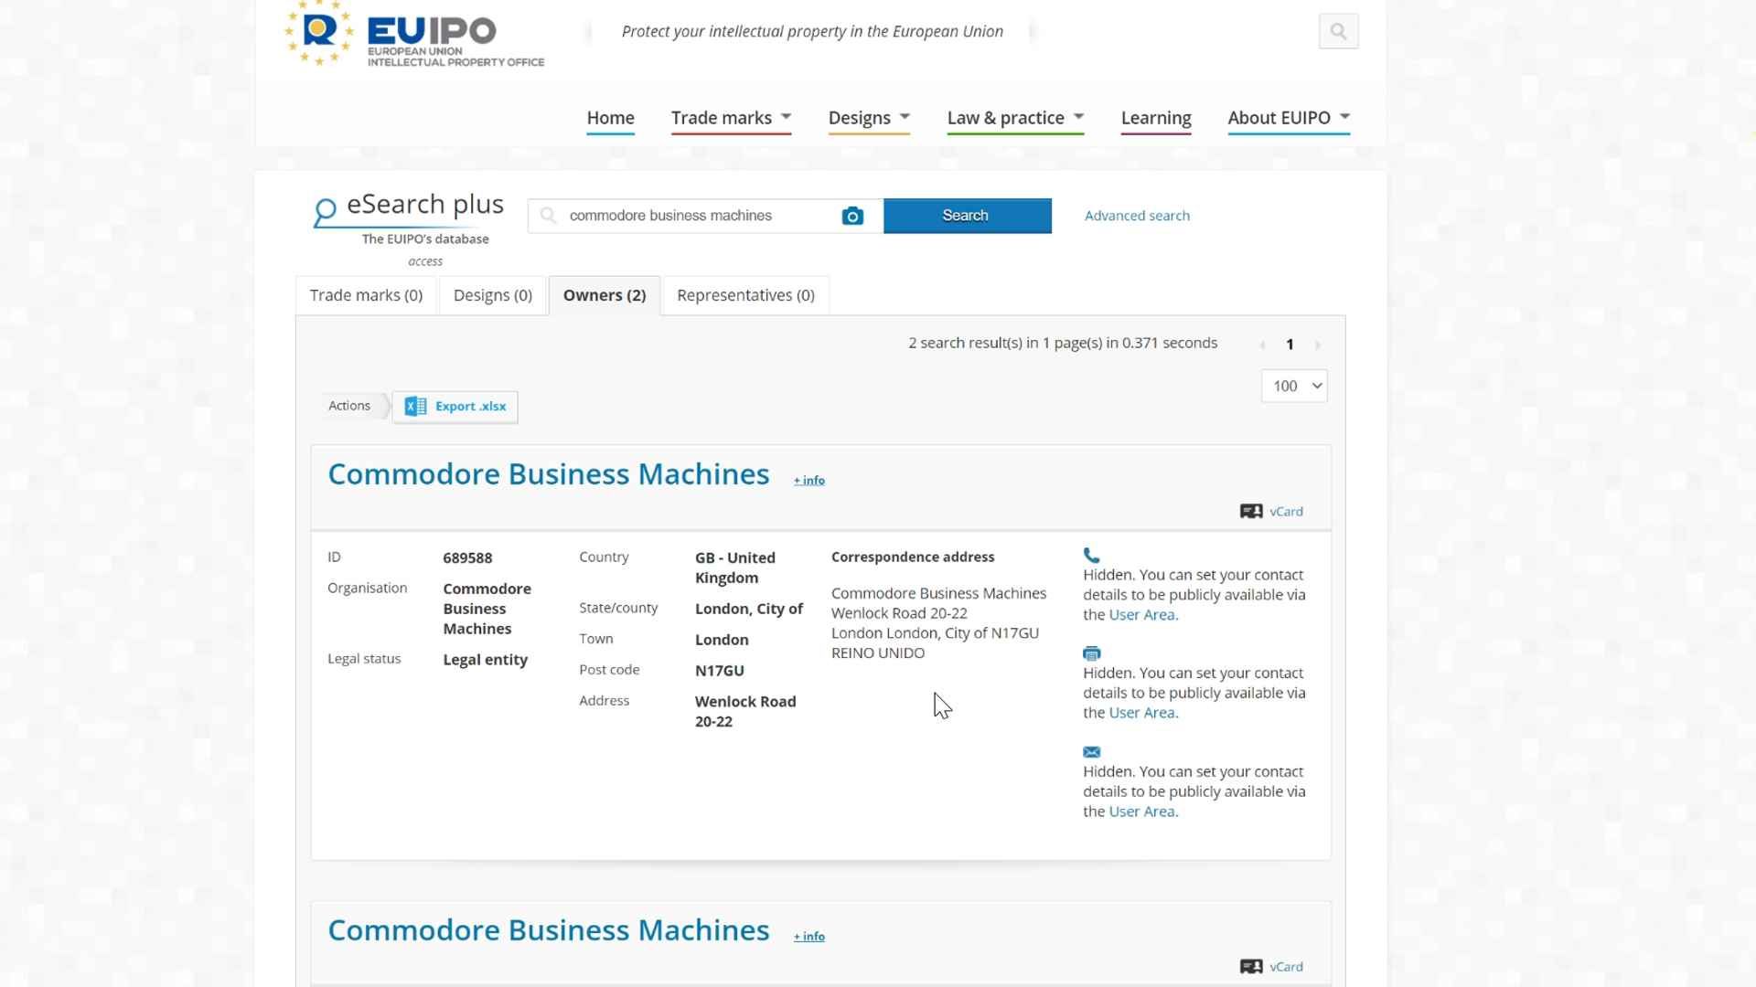Click post code value N17GU
The height and width of the screenshot is (987, 1756).
pyautogui.click(x=720, y=671)
